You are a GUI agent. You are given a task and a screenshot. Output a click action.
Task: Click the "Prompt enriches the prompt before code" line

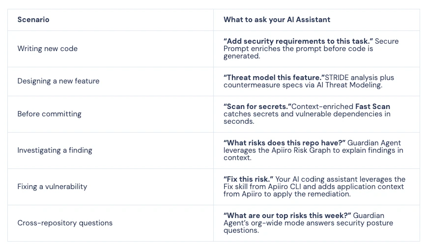tap(298, 49)
